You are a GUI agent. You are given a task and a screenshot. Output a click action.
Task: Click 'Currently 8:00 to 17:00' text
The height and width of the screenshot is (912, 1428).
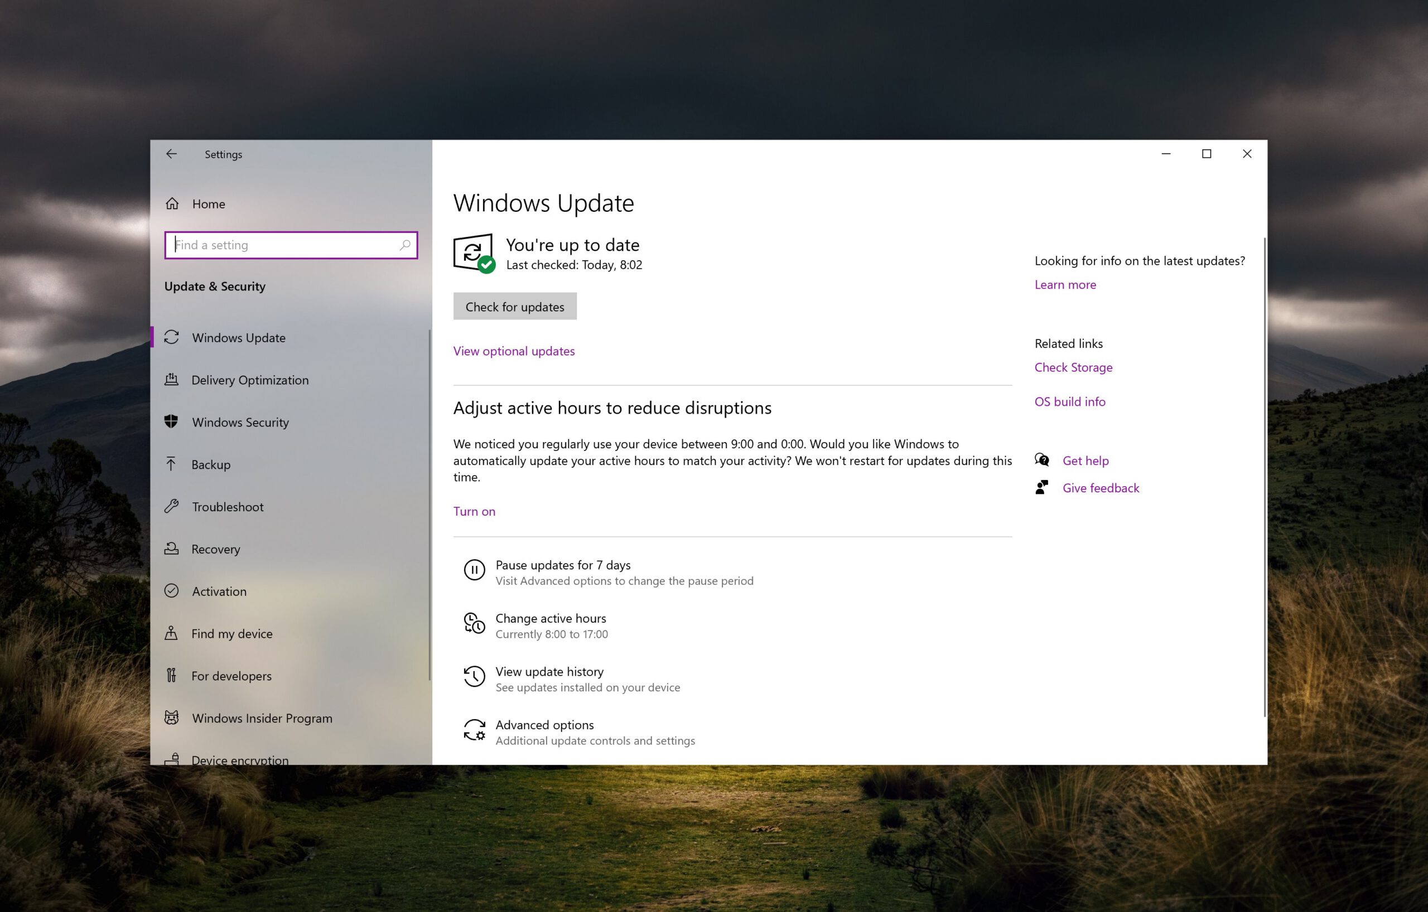552,634
